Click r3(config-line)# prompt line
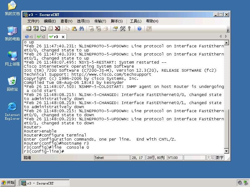Screen dimensions: 250x187 click(x=44, y=151)
